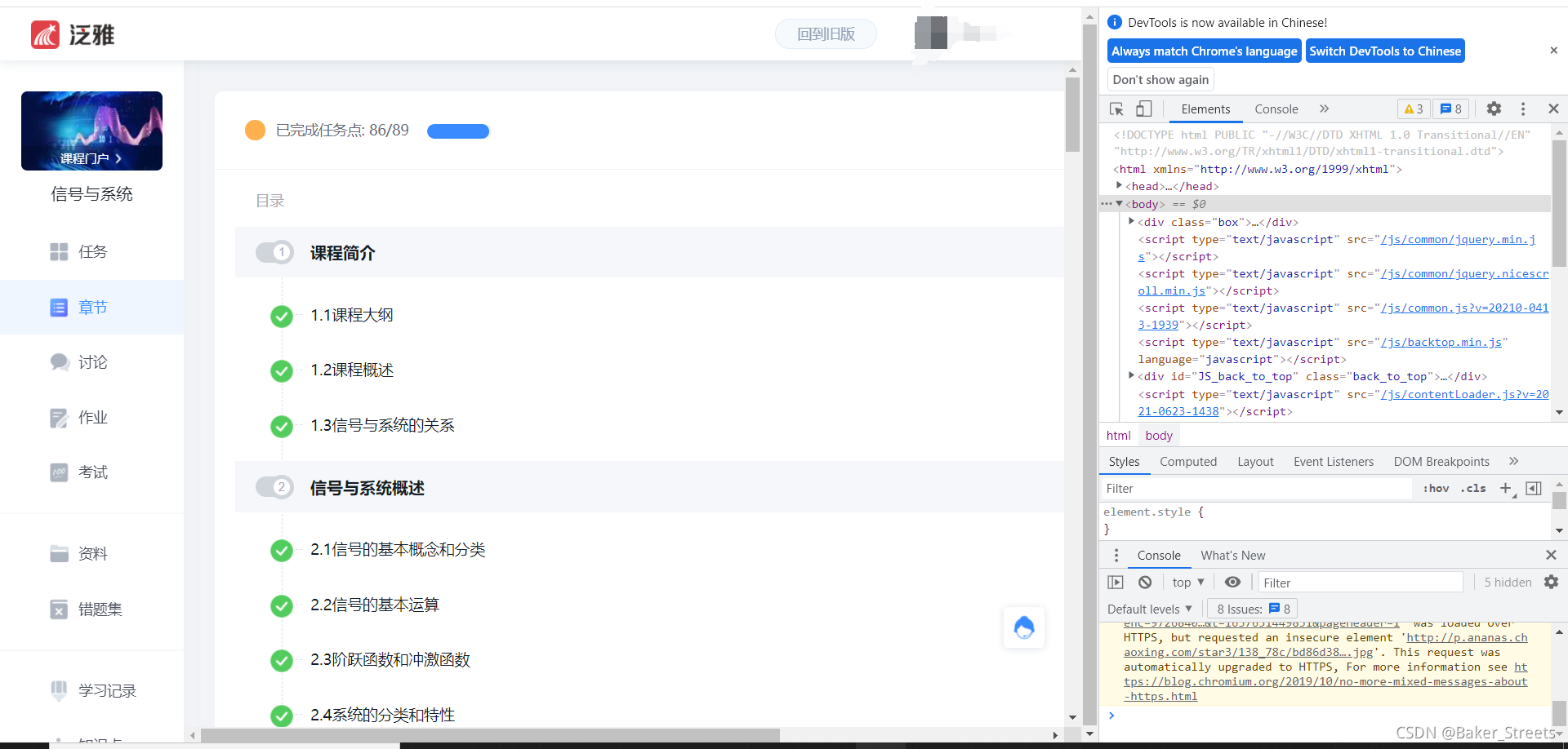
Task: Click 8 Issues button in console
Action: [x=1253, y=609]
